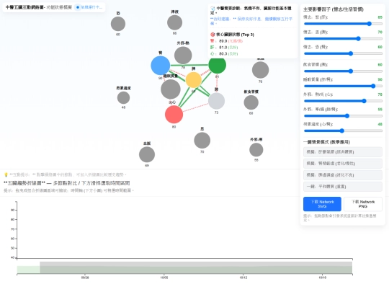Click the 10/05 date on the timeline
The width and height of the screenshot is (389, 292).
[x=164, y=278]
